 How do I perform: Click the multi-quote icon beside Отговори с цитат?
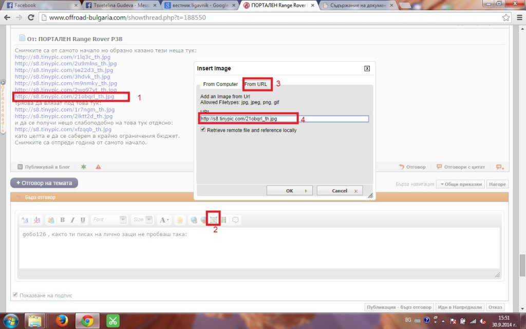pyautogui.click(x=500, y=167)
